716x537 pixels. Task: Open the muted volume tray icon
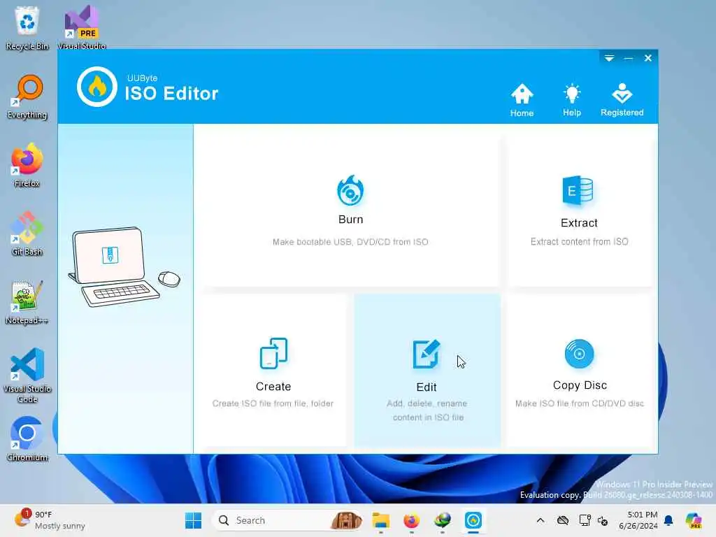tap(603, 521)
